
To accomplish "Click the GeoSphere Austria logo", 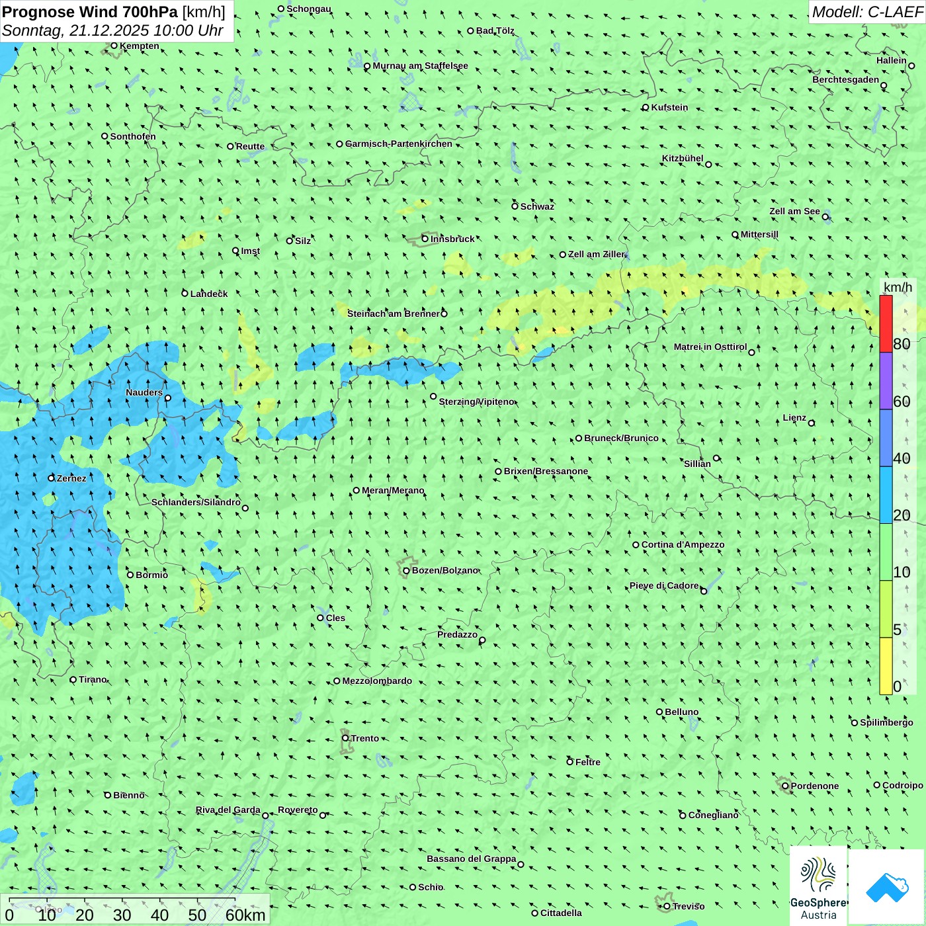I will tap(818, 886).
